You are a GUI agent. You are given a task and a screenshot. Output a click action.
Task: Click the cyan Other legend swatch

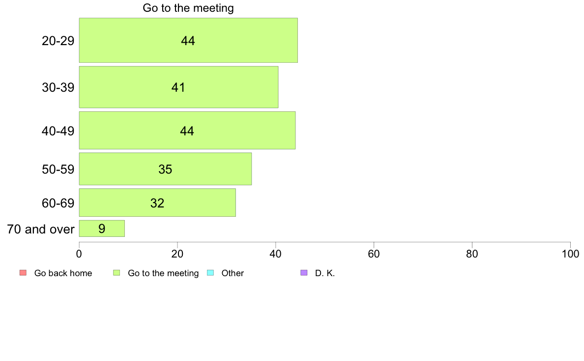(x=210, y=273)
